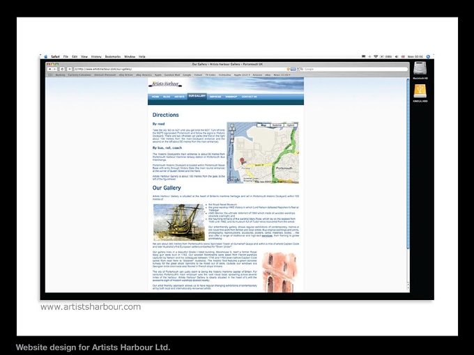Click the menu bar clock
Screen dimensions: 474x355
tap(415, 56)
